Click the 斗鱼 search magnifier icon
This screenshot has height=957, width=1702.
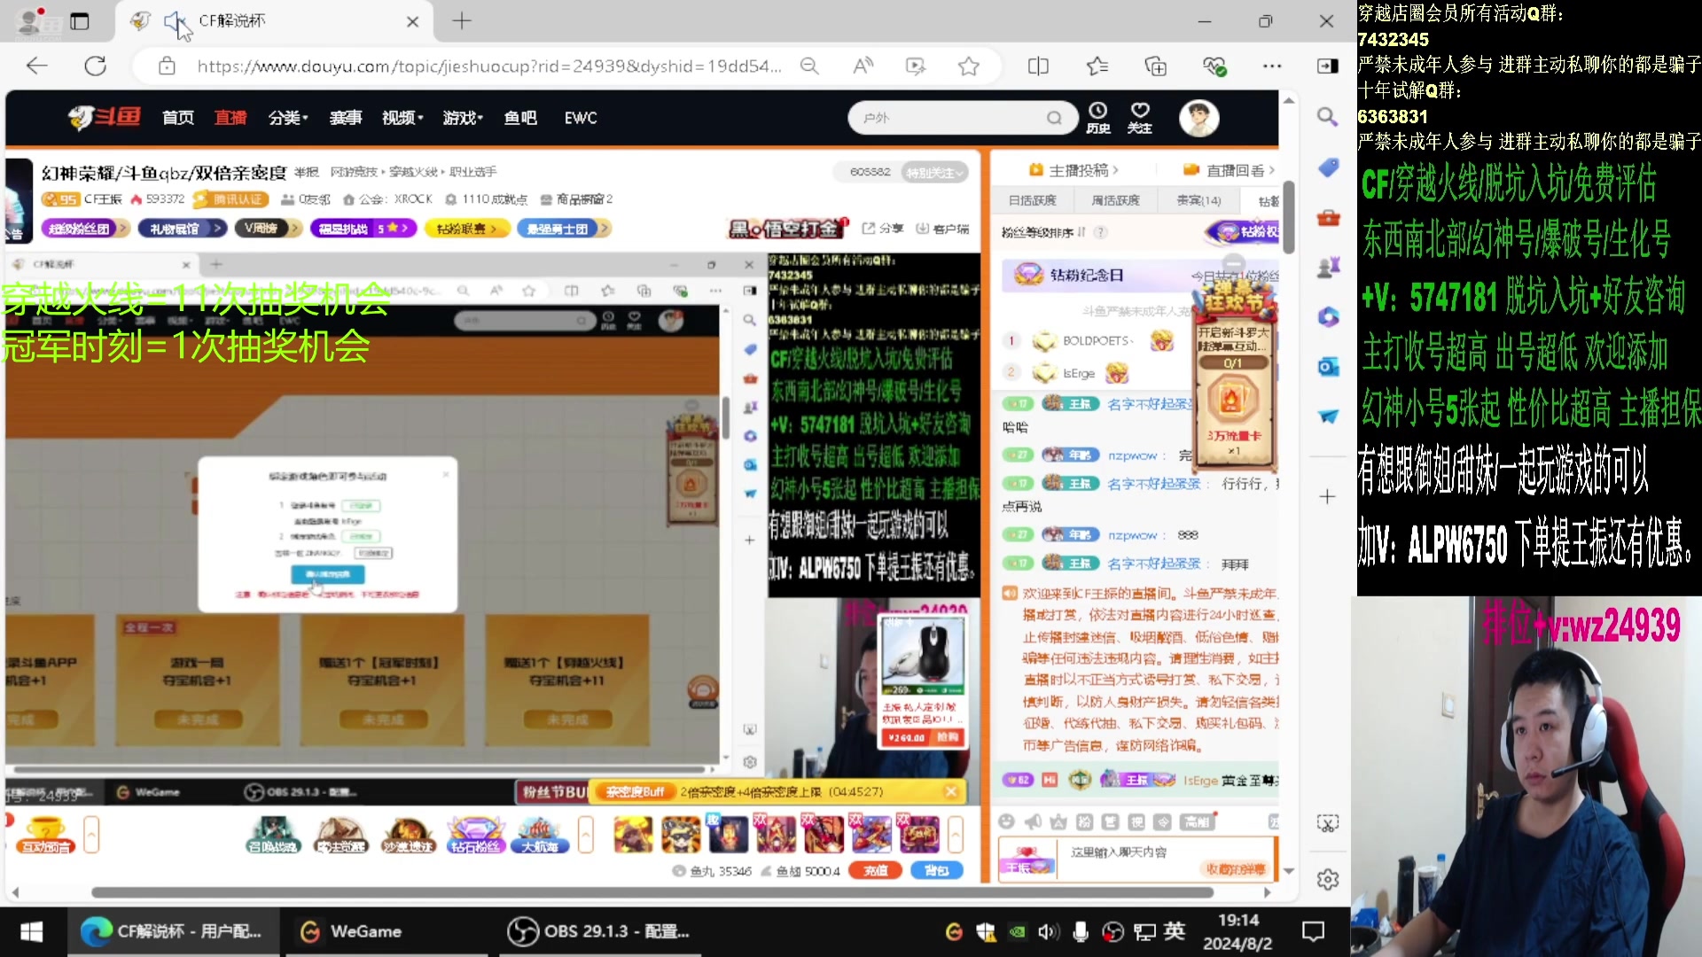click(x=1054, y=117)
